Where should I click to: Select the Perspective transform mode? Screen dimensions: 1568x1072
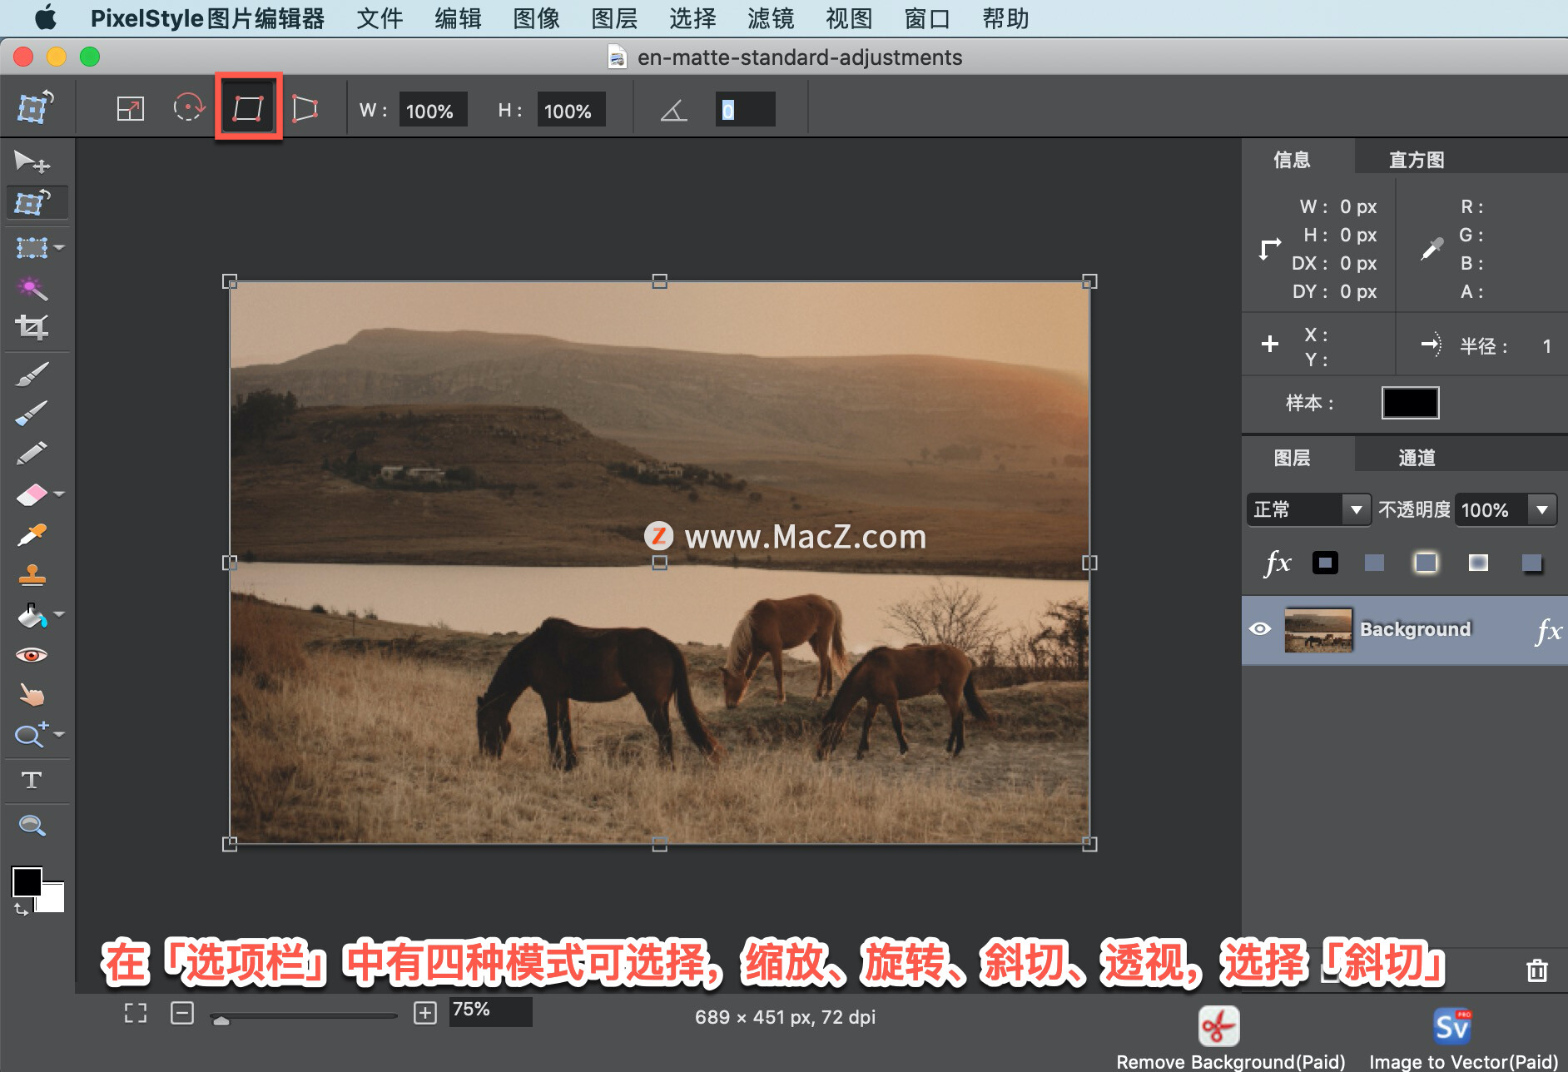[x=304, y=107]
